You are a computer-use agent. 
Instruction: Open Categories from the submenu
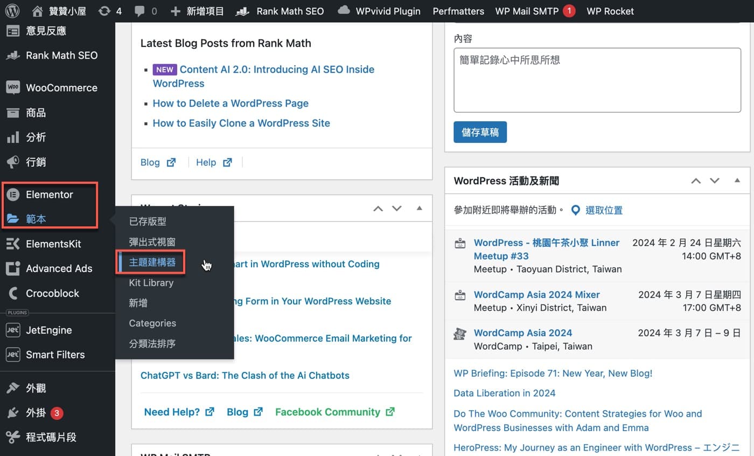click(x=152, y=323)
